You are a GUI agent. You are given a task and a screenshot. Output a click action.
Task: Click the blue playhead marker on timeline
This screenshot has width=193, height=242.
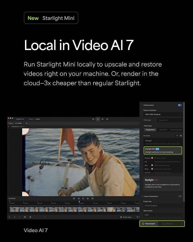pos(79,202)
